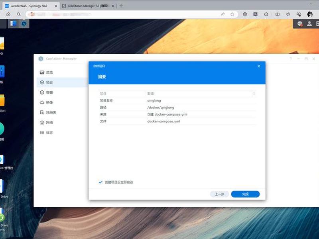Click the 文件 row label
The height and width of the screenshot is (239, 319).
(x=103, y=121)
